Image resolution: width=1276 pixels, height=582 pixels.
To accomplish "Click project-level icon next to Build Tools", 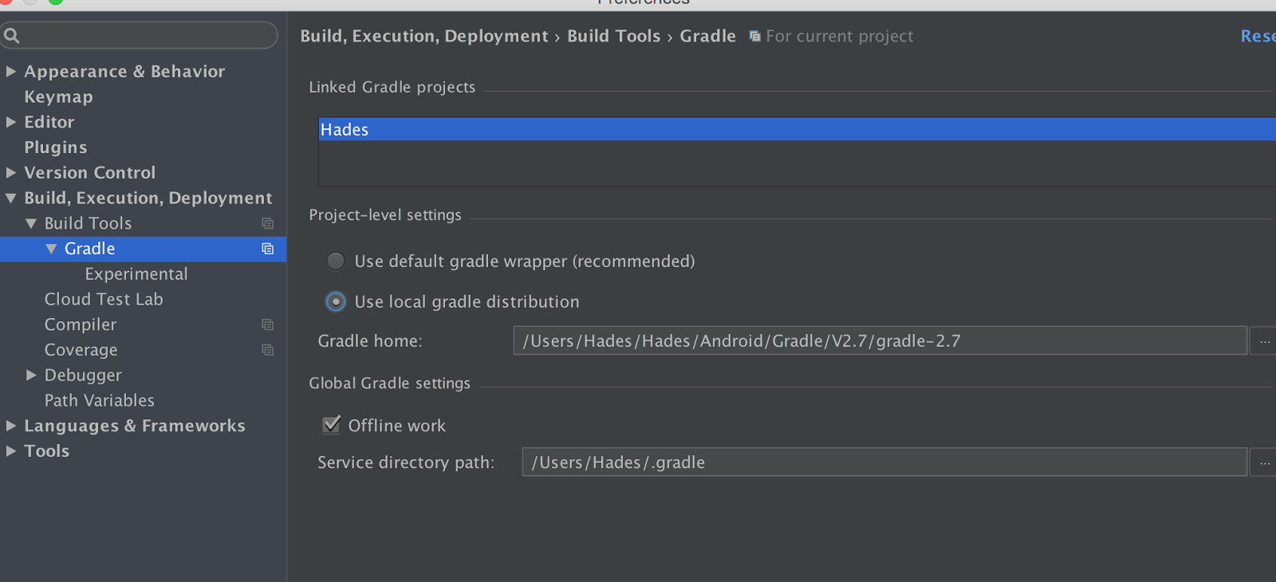I will [x=268, y=223].
